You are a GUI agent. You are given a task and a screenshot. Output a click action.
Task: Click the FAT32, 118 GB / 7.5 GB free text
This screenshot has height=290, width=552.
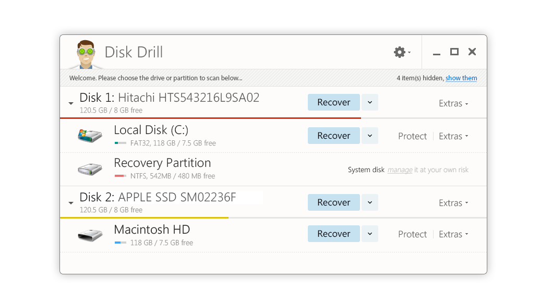[x=173, y=143]
